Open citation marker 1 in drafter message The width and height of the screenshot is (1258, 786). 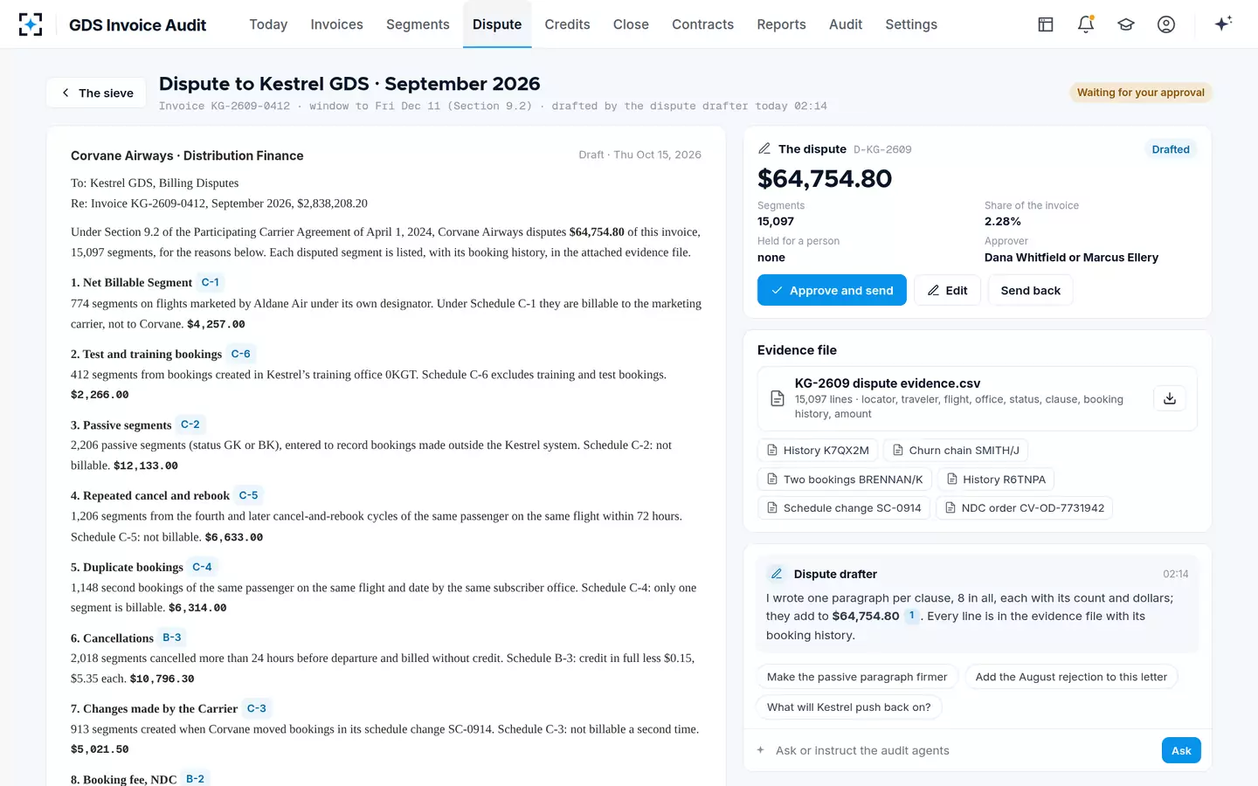tap(911, 616)
